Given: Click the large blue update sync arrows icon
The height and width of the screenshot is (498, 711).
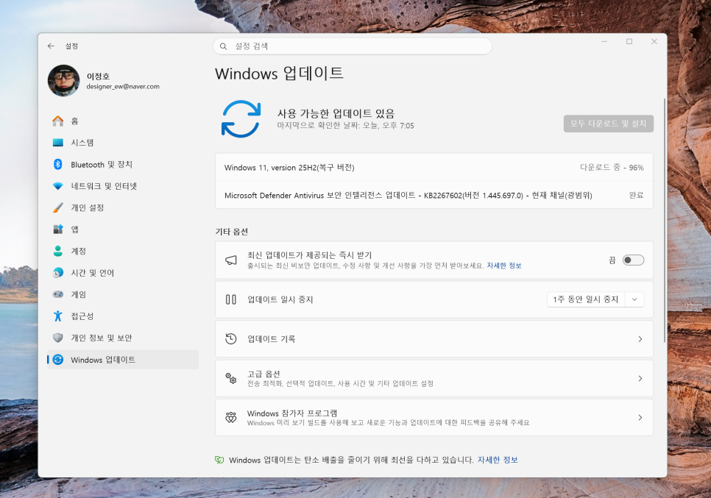Looking at the screenshot, I should [241, 118].
